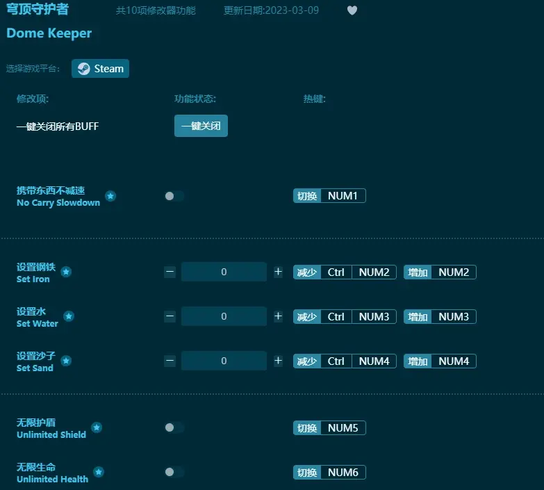
Task: Click star icon beside Set Iron
Action: 66,272
